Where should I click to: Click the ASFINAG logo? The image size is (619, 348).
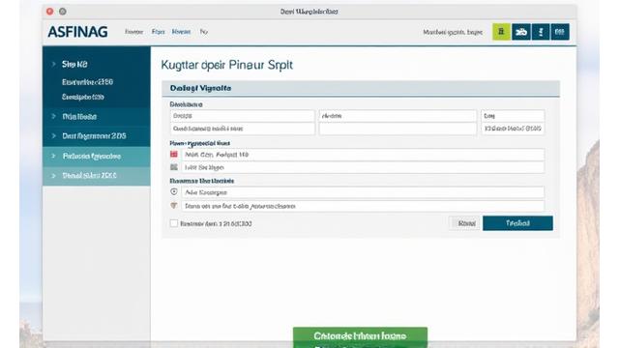click(x=77, y=32)
